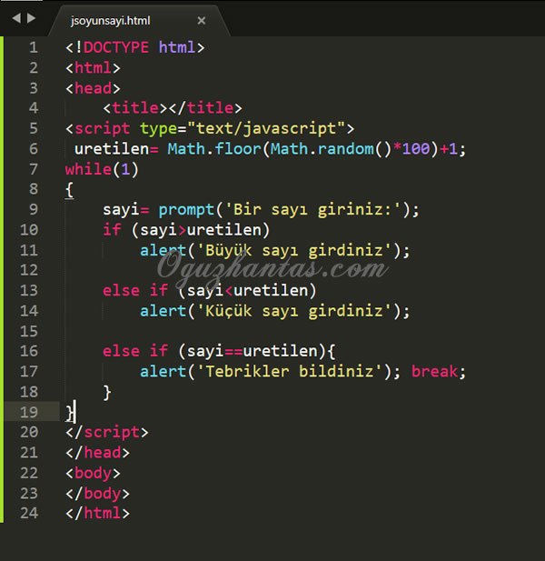Click the next tab right arrow

coord(32,18)
